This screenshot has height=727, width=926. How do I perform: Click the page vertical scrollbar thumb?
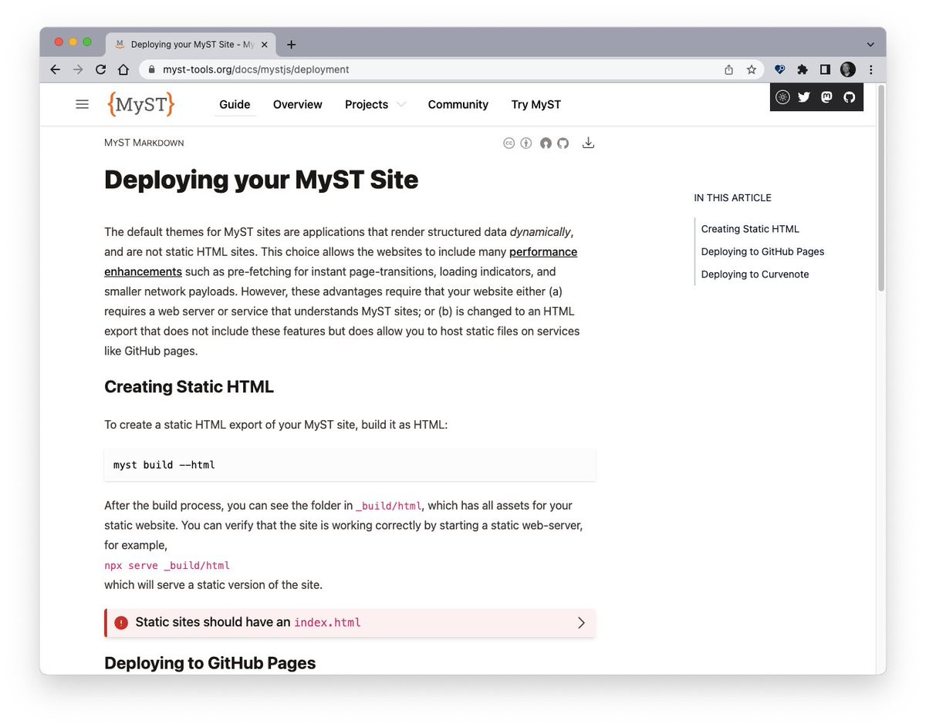point(881,189)
